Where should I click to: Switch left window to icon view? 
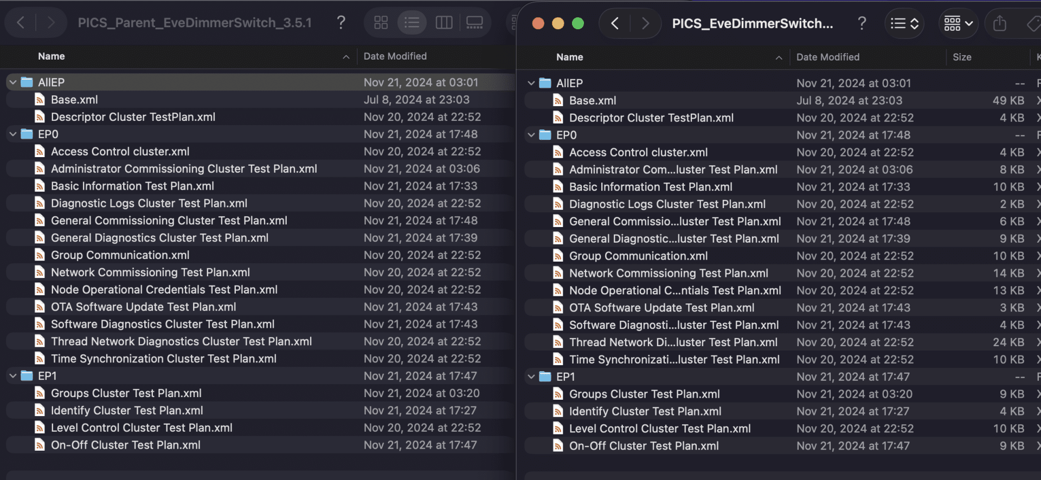pos(381,22)
